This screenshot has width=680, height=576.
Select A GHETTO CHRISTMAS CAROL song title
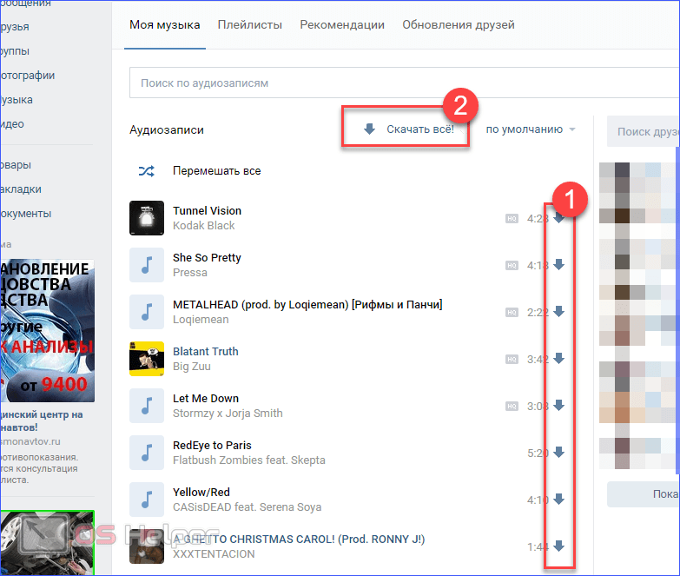pos(299,540)
